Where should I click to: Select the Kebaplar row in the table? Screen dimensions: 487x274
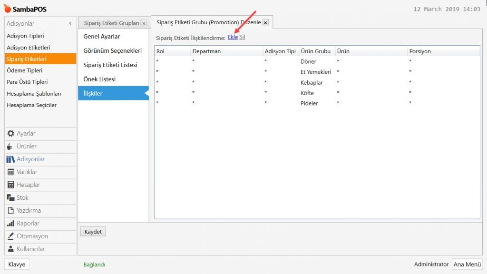[x=312, y=83]
